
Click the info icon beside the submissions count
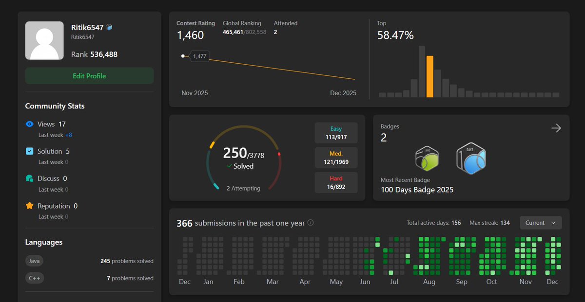pos(310,223)
